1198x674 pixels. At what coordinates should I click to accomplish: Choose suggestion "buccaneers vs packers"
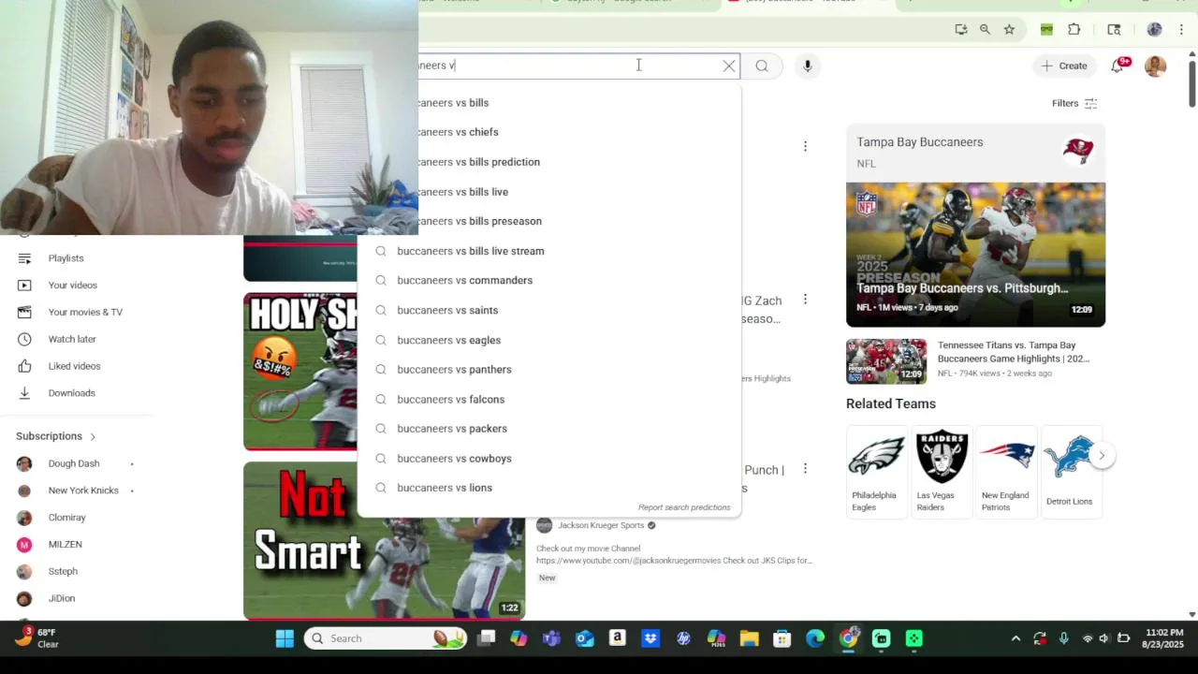click(x=549, y=428)
